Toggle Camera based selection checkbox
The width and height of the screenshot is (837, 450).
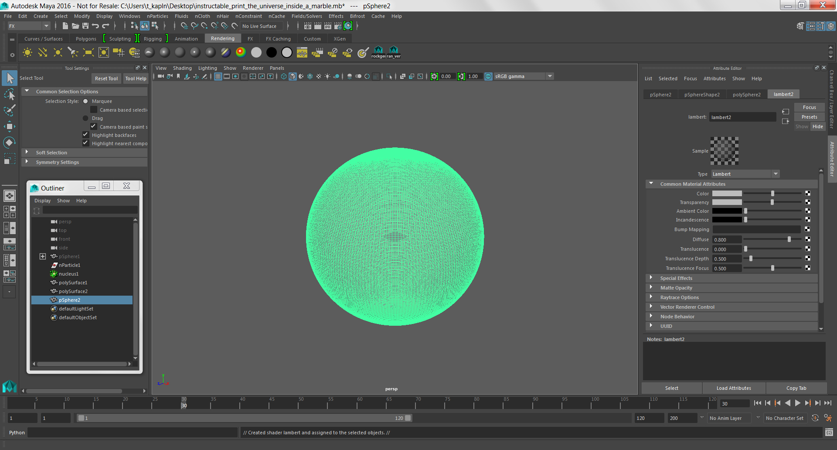point(93,109)
